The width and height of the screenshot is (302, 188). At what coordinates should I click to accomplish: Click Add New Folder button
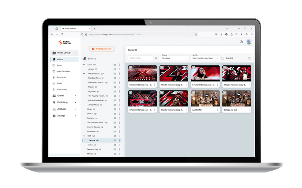(102, 49)
